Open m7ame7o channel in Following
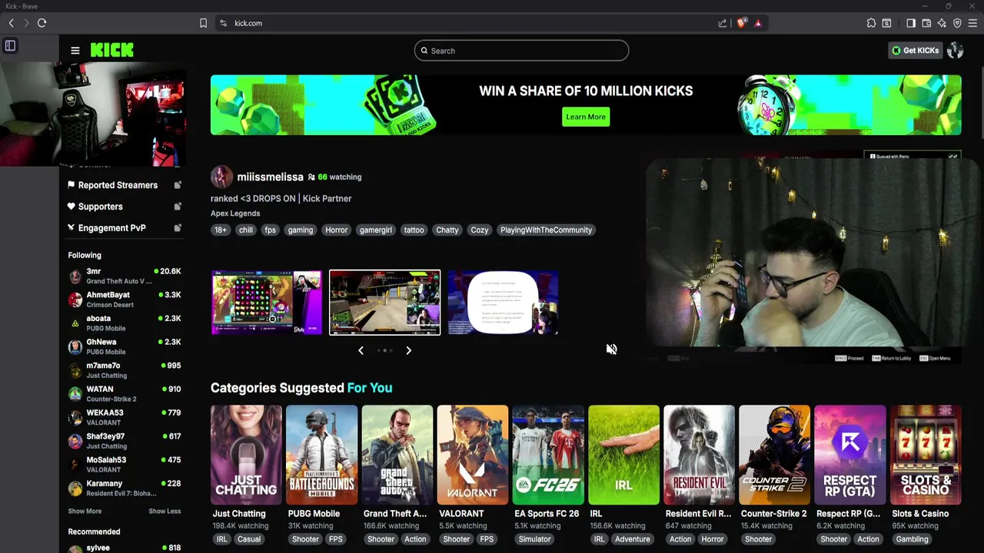The image size is (984, 553). coord(124,370)
